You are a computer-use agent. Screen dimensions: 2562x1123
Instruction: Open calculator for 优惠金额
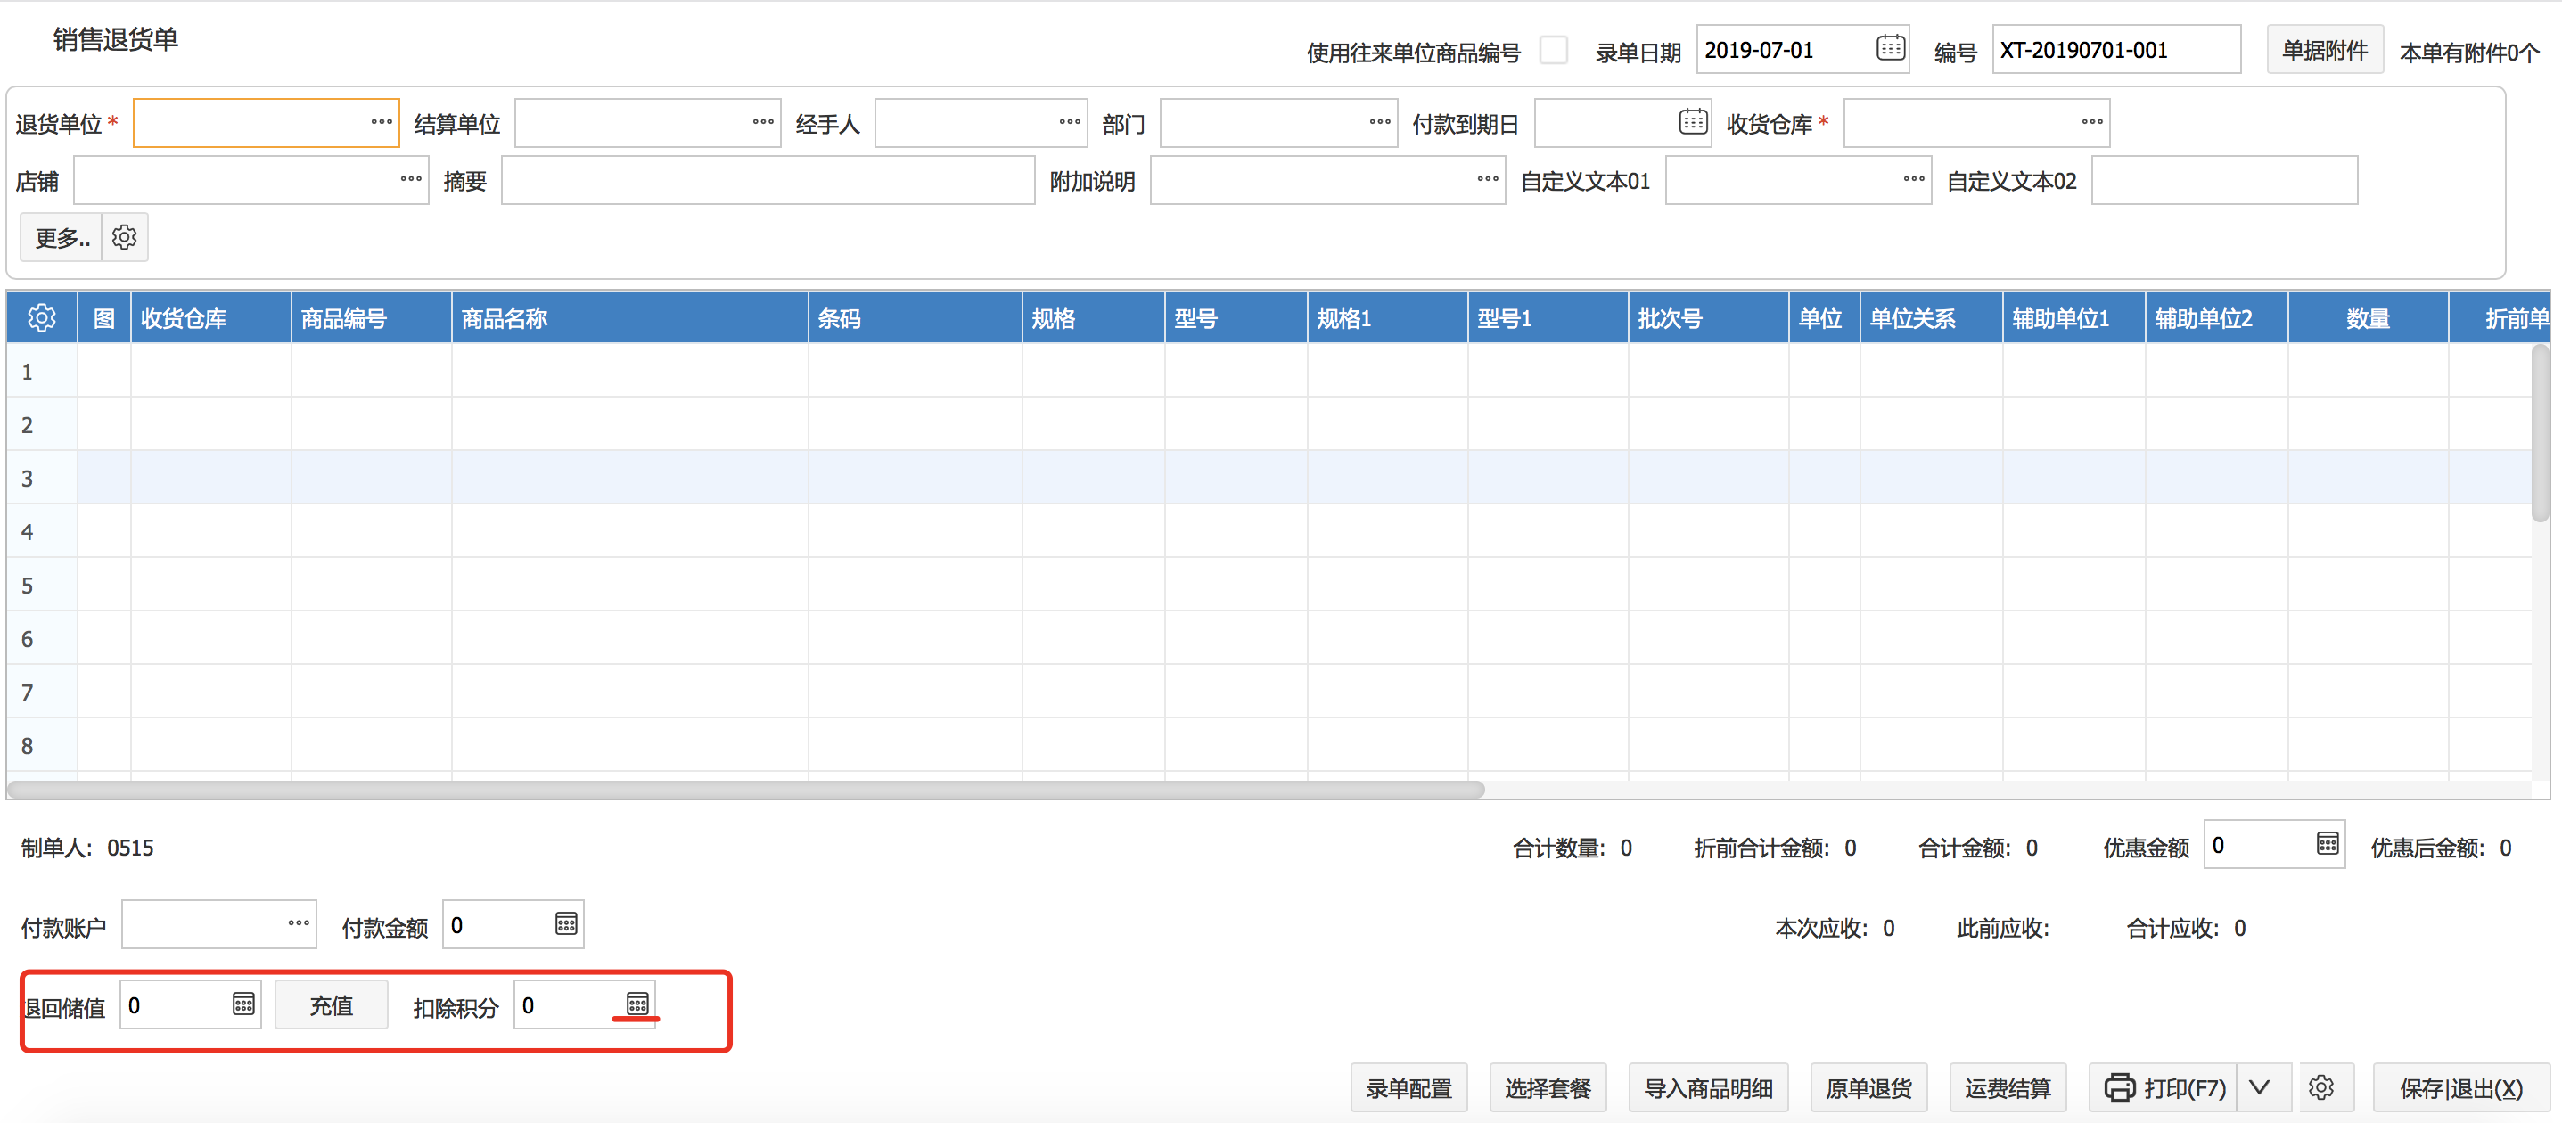2328,843
